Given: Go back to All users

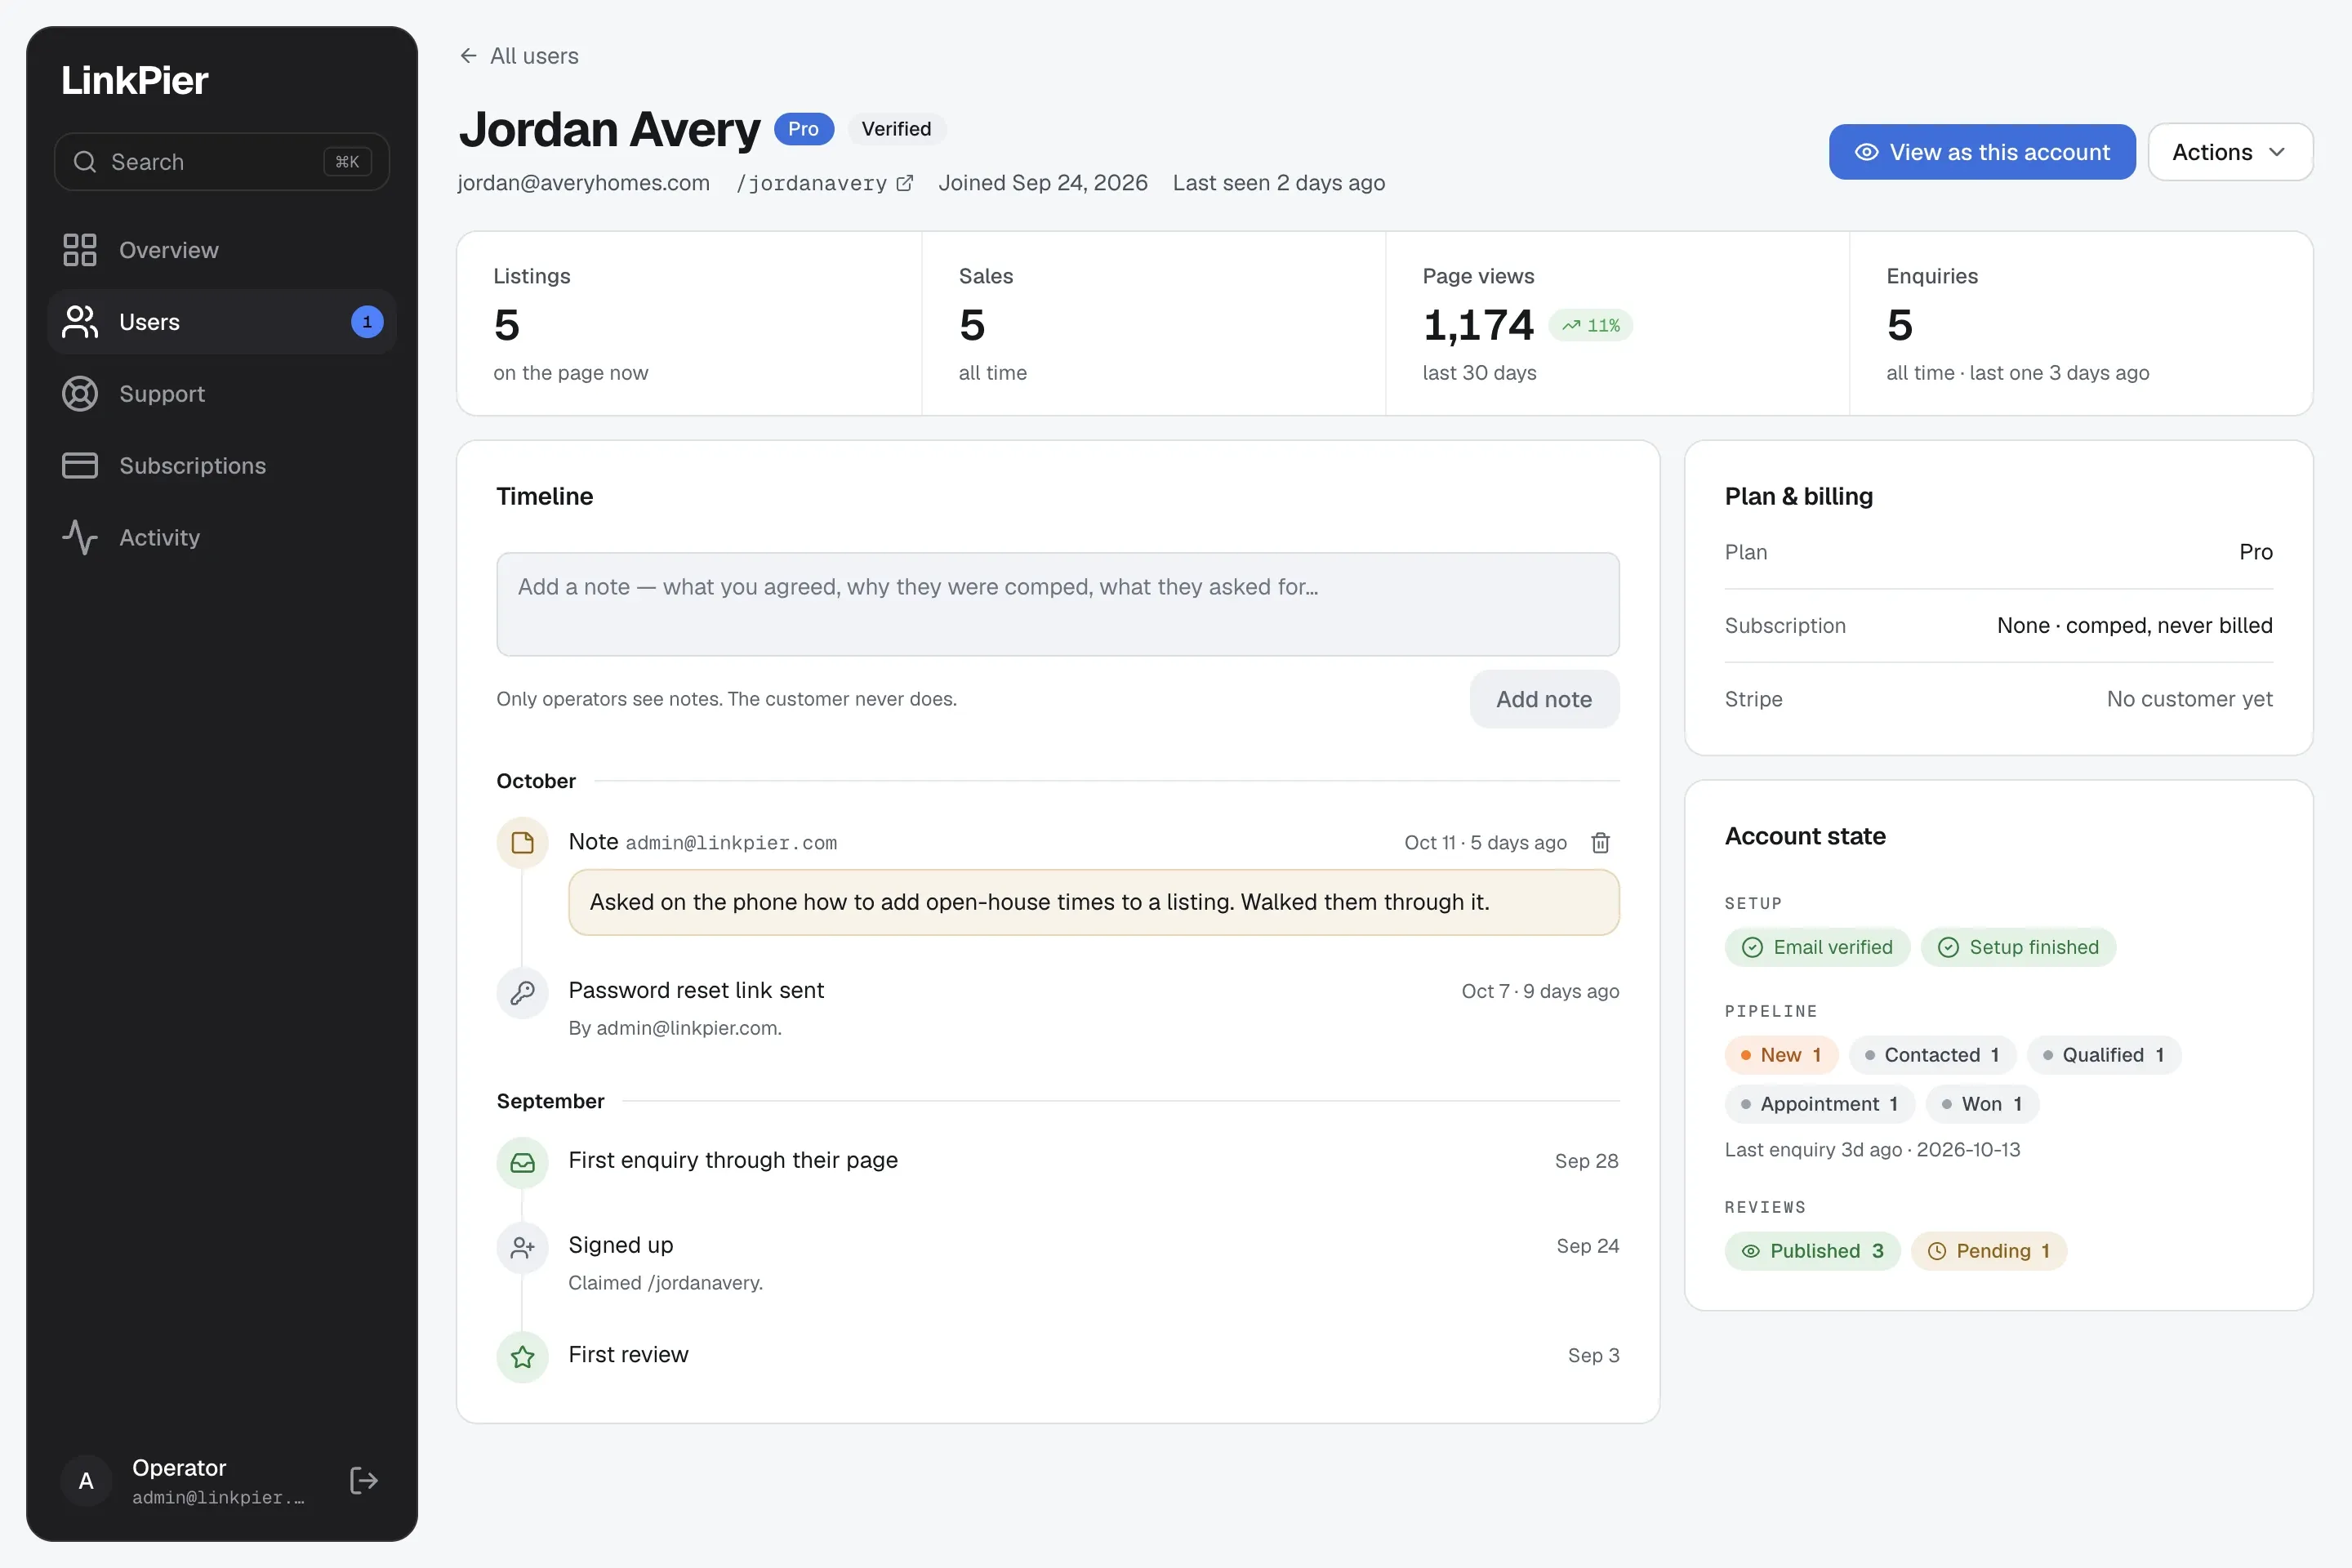Looking at the screenshot, I should (519, 56).
